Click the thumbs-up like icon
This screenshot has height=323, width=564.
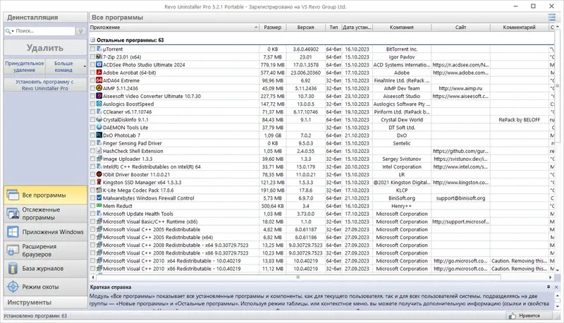click(513, 316)
